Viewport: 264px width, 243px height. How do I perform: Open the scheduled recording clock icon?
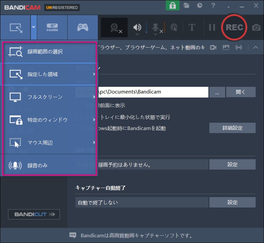(x=200, y=6)
